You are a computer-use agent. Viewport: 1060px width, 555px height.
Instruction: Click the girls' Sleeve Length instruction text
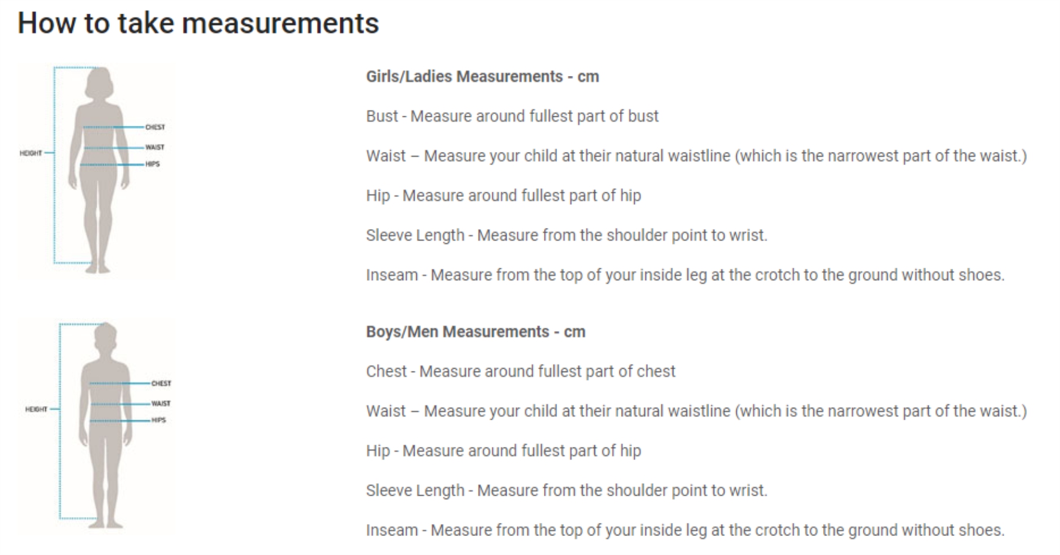click(567, 236)
